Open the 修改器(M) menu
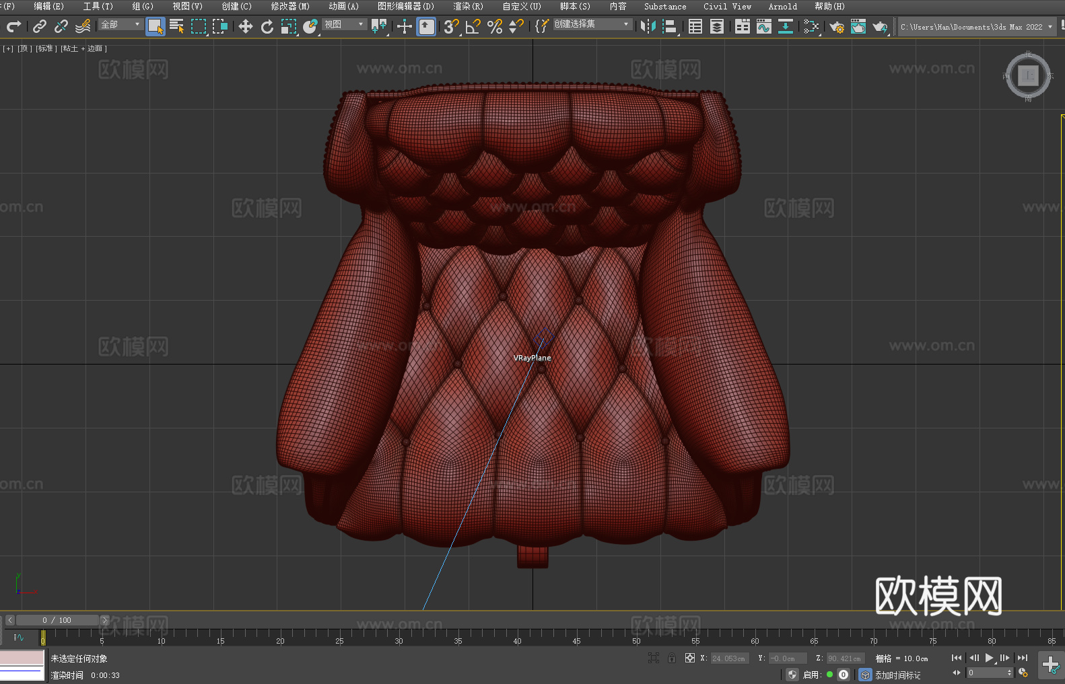Screen dimensions: 1065x684 (x=290, y=6)
